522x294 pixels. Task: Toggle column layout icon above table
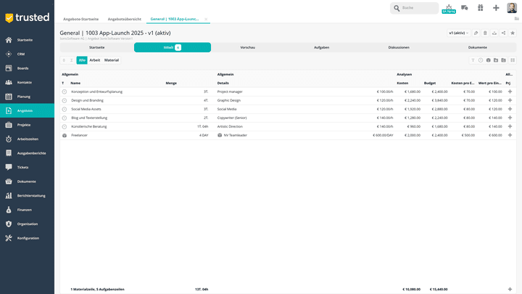512,60
